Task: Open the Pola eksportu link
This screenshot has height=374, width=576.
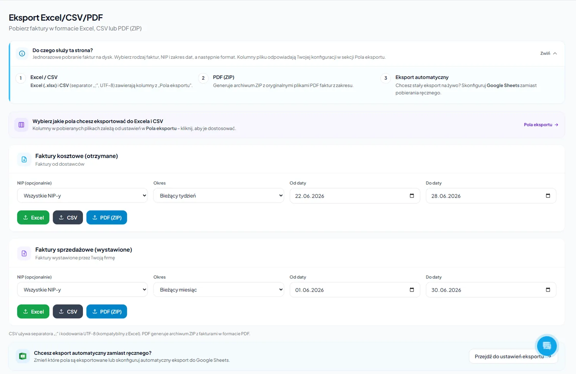Action: [541, 125]
